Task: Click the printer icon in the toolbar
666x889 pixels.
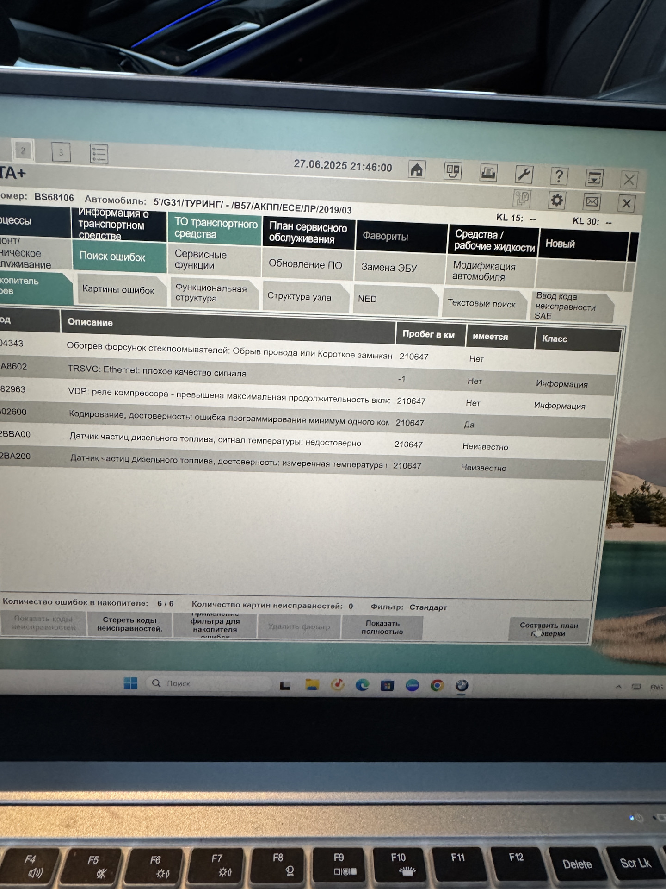Action: pyautogui.click(x=488, y=173)
